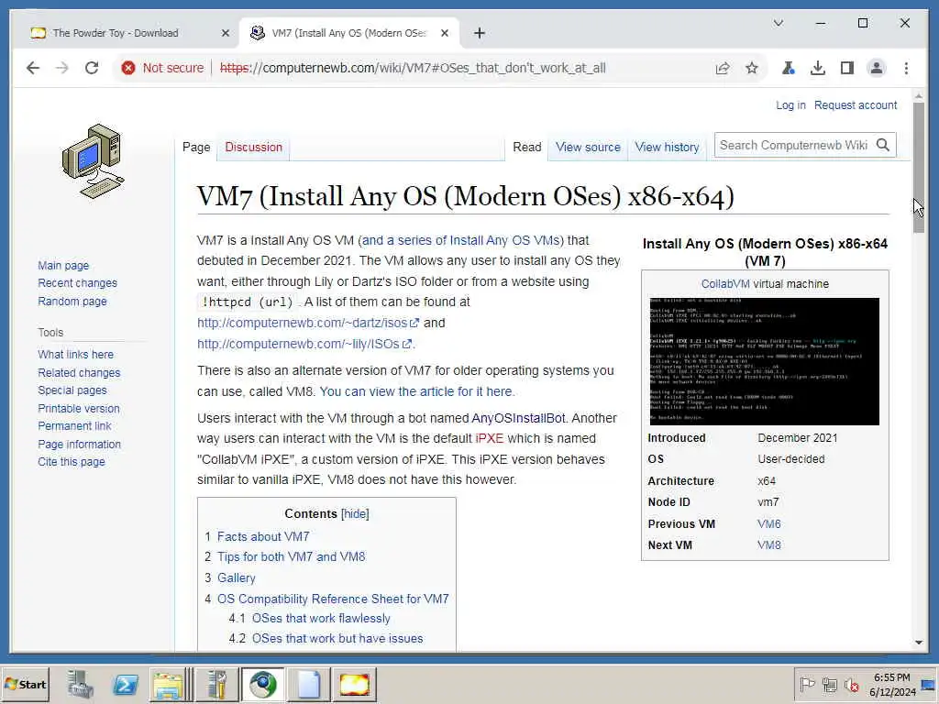Select the Page tab
This screenshot has width=939, height=704.
pos(196,148)
